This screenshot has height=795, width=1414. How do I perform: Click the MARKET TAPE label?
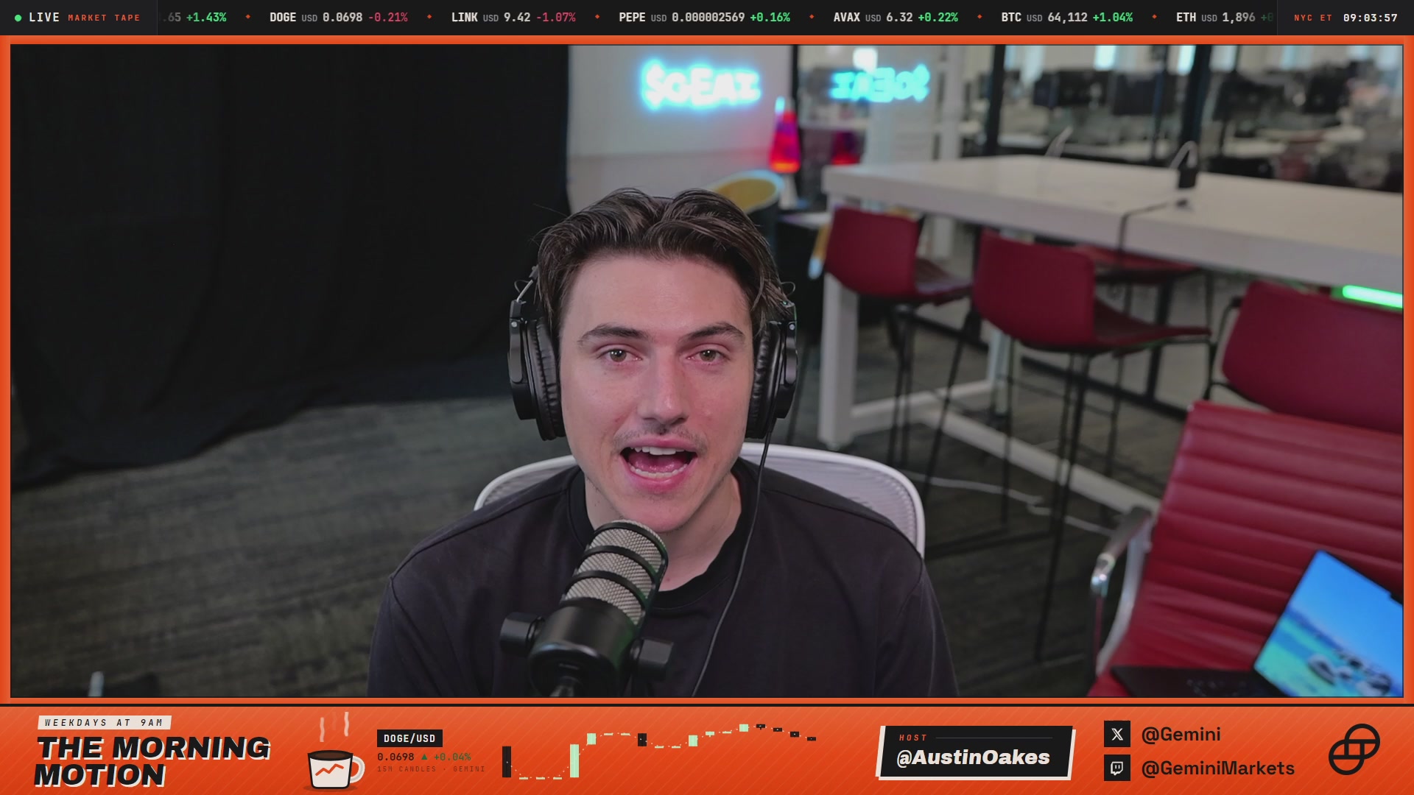[104, 18]
